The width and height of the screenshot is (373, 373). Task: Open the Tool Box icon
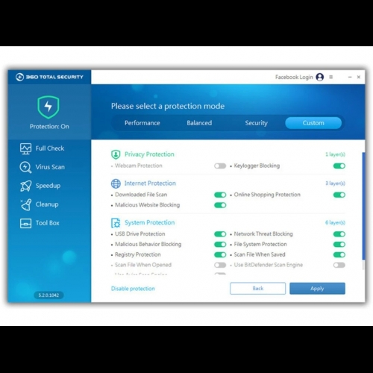pos(25,223)
